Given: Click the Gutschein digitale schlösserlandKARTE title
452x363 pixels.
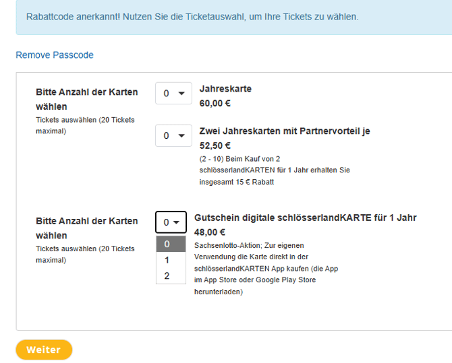Looking at the screenshot, I should coord(306,218).
